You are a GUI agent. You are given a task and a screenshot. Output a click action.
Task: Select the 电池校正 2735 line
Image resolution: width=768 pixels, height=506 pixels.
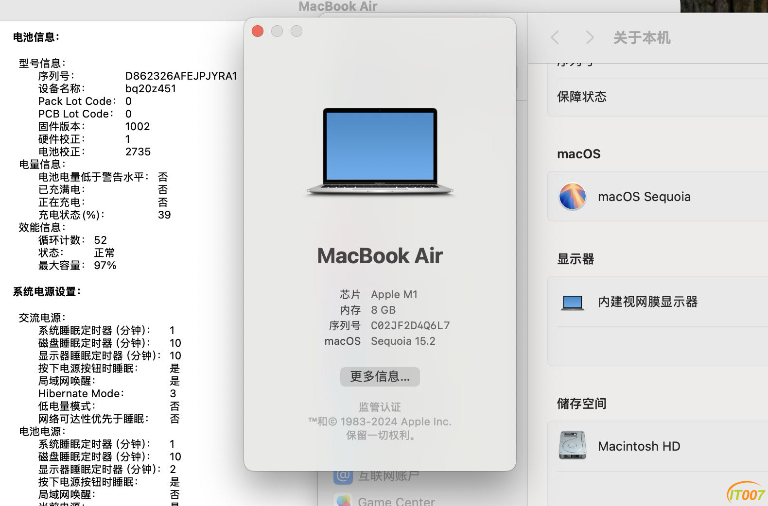[94, 152]
